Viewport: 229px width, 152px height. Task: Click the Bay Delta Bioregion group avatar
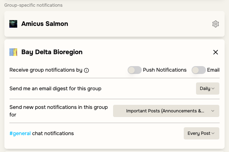click(x=13, y=52)
